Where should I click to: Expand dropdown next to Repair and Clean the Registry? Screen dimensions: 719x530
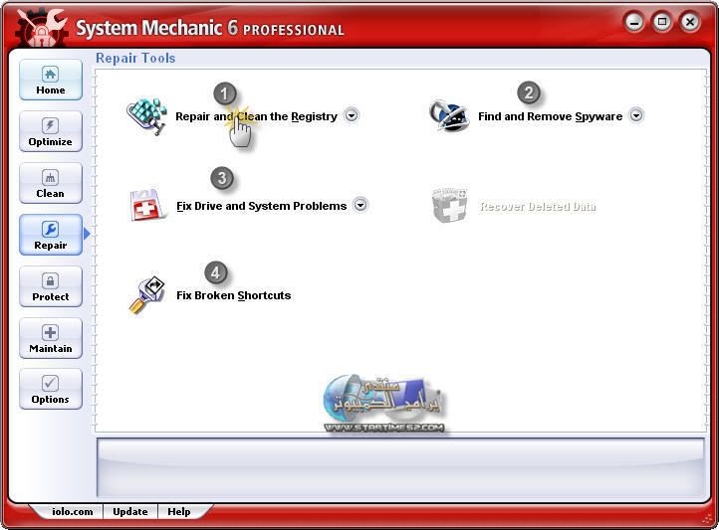(352, 115)
